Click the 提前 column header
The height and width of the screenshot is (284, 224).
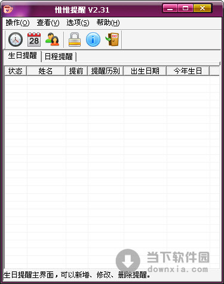pyautogui.click(x=76, y=71)
